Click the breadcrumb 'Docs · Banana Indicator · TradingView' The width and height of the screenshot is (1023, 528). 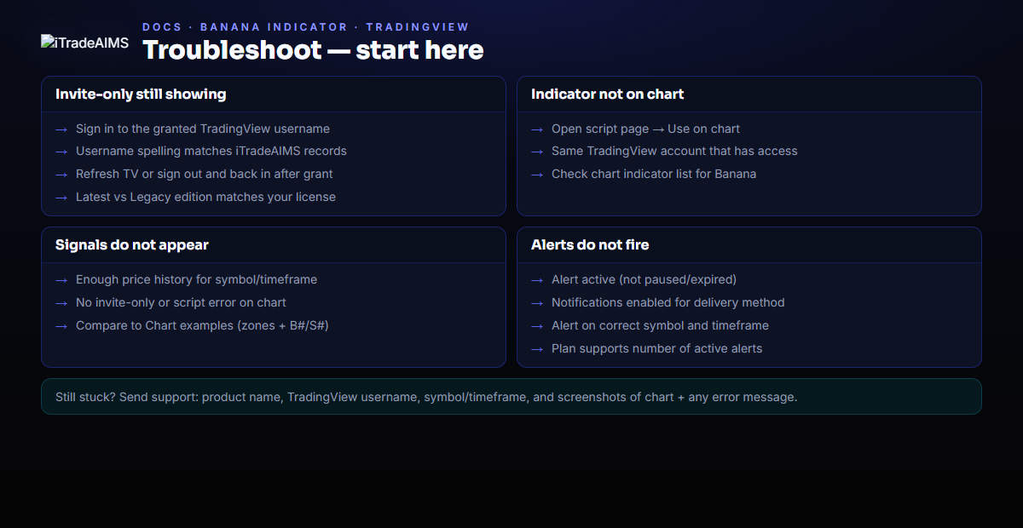pyautogui.click(x=306, y=27)
